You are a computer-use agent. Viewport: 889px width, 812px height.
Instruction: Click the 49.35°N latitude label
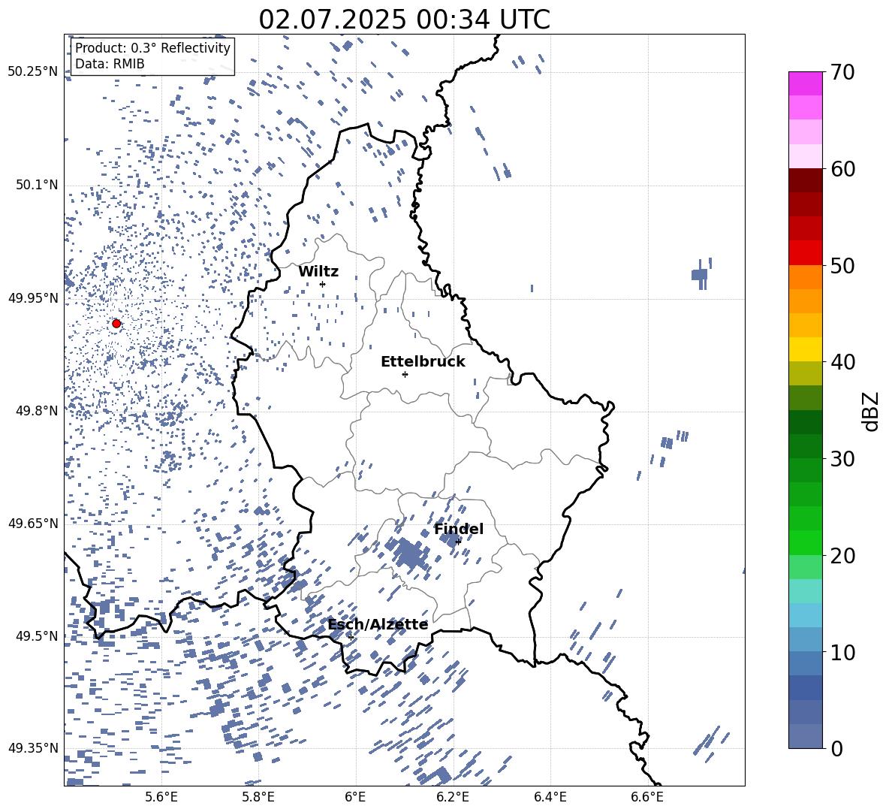(x=33, y=748)
